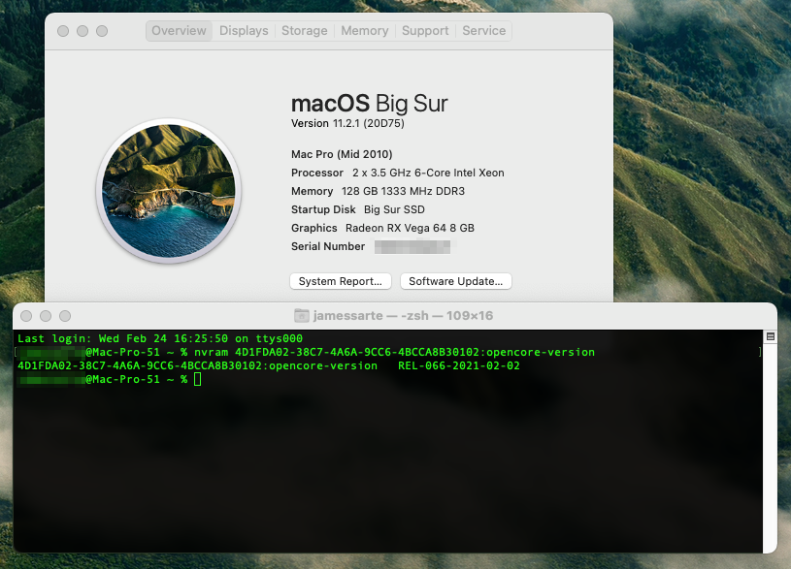Select the Memory tab
This screenshot has width=791, height=569.
coord(364,31)
